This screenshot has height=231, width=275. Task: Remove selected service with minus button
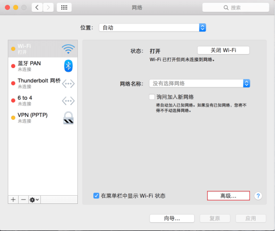click(x=23, y=200)
